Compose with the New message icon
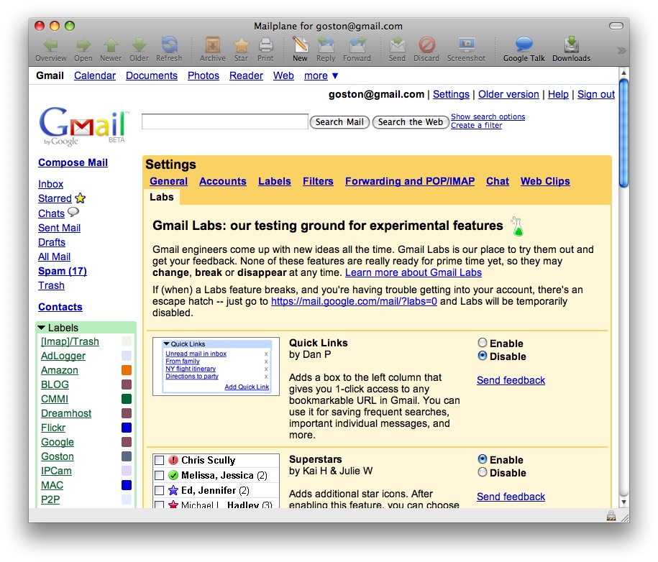 pos(300,45)
